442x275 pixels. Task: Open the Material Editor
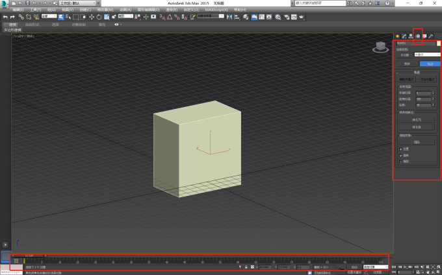tap(278, 17)
